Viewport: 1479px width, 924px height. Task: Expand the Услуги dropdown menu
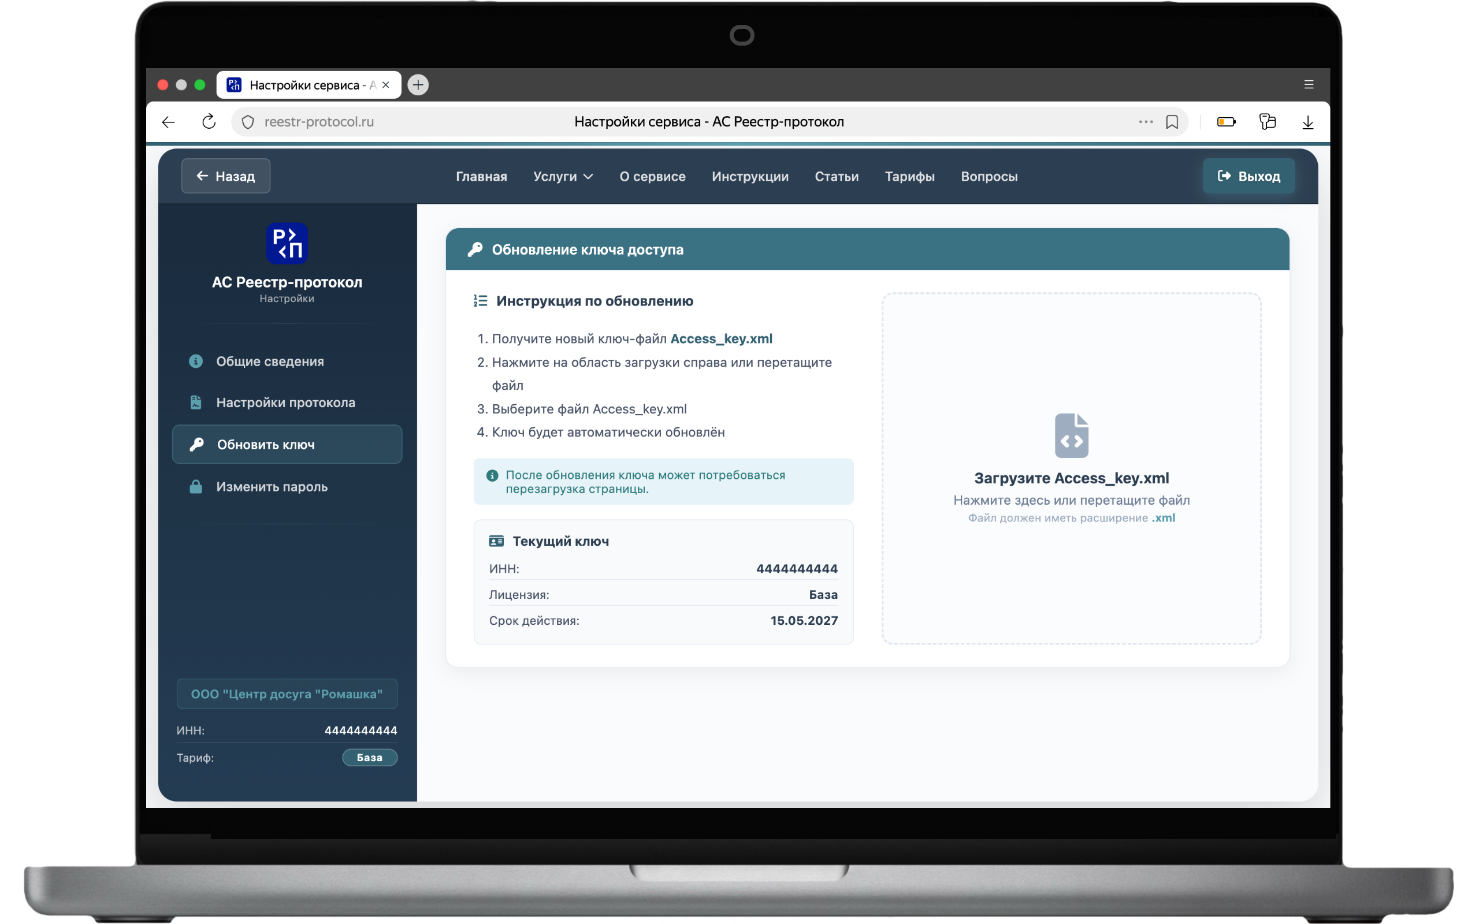(x=563, y=176)
